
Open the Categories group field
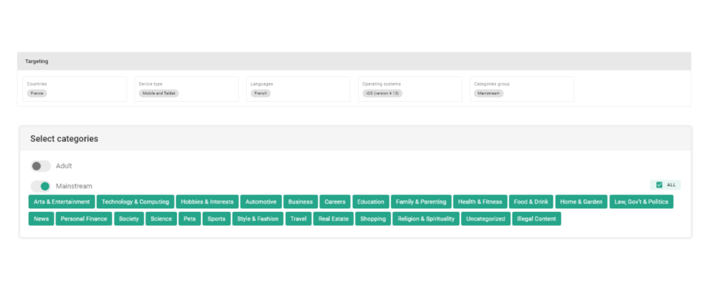521,89
